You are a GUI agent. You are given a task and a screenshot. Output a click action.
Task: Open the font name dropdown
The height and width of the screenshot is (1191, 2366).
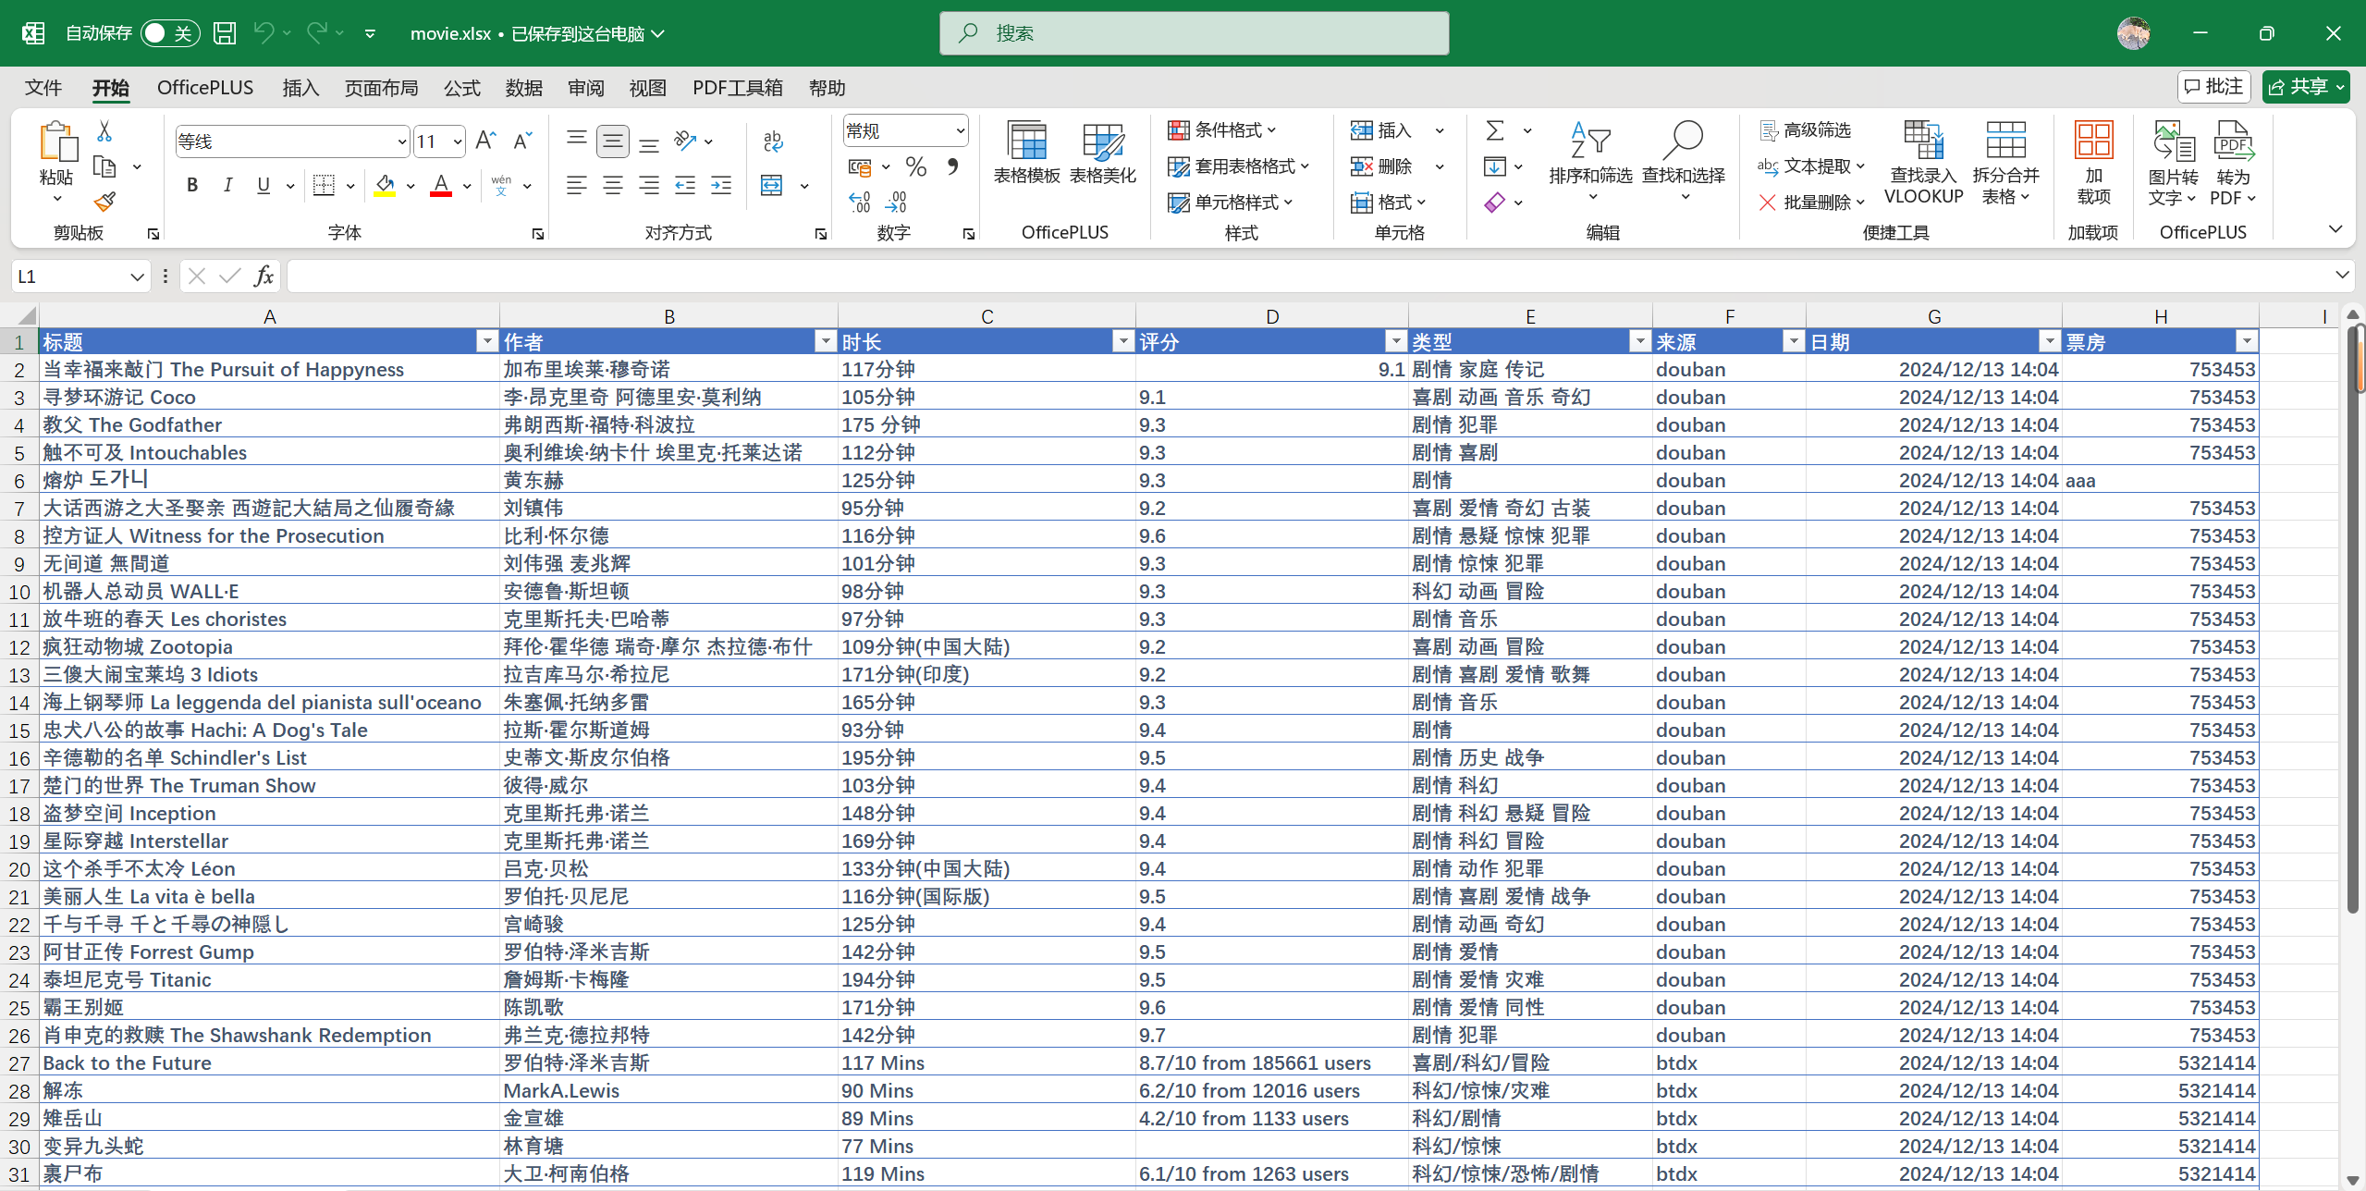[x=401, y=141]
